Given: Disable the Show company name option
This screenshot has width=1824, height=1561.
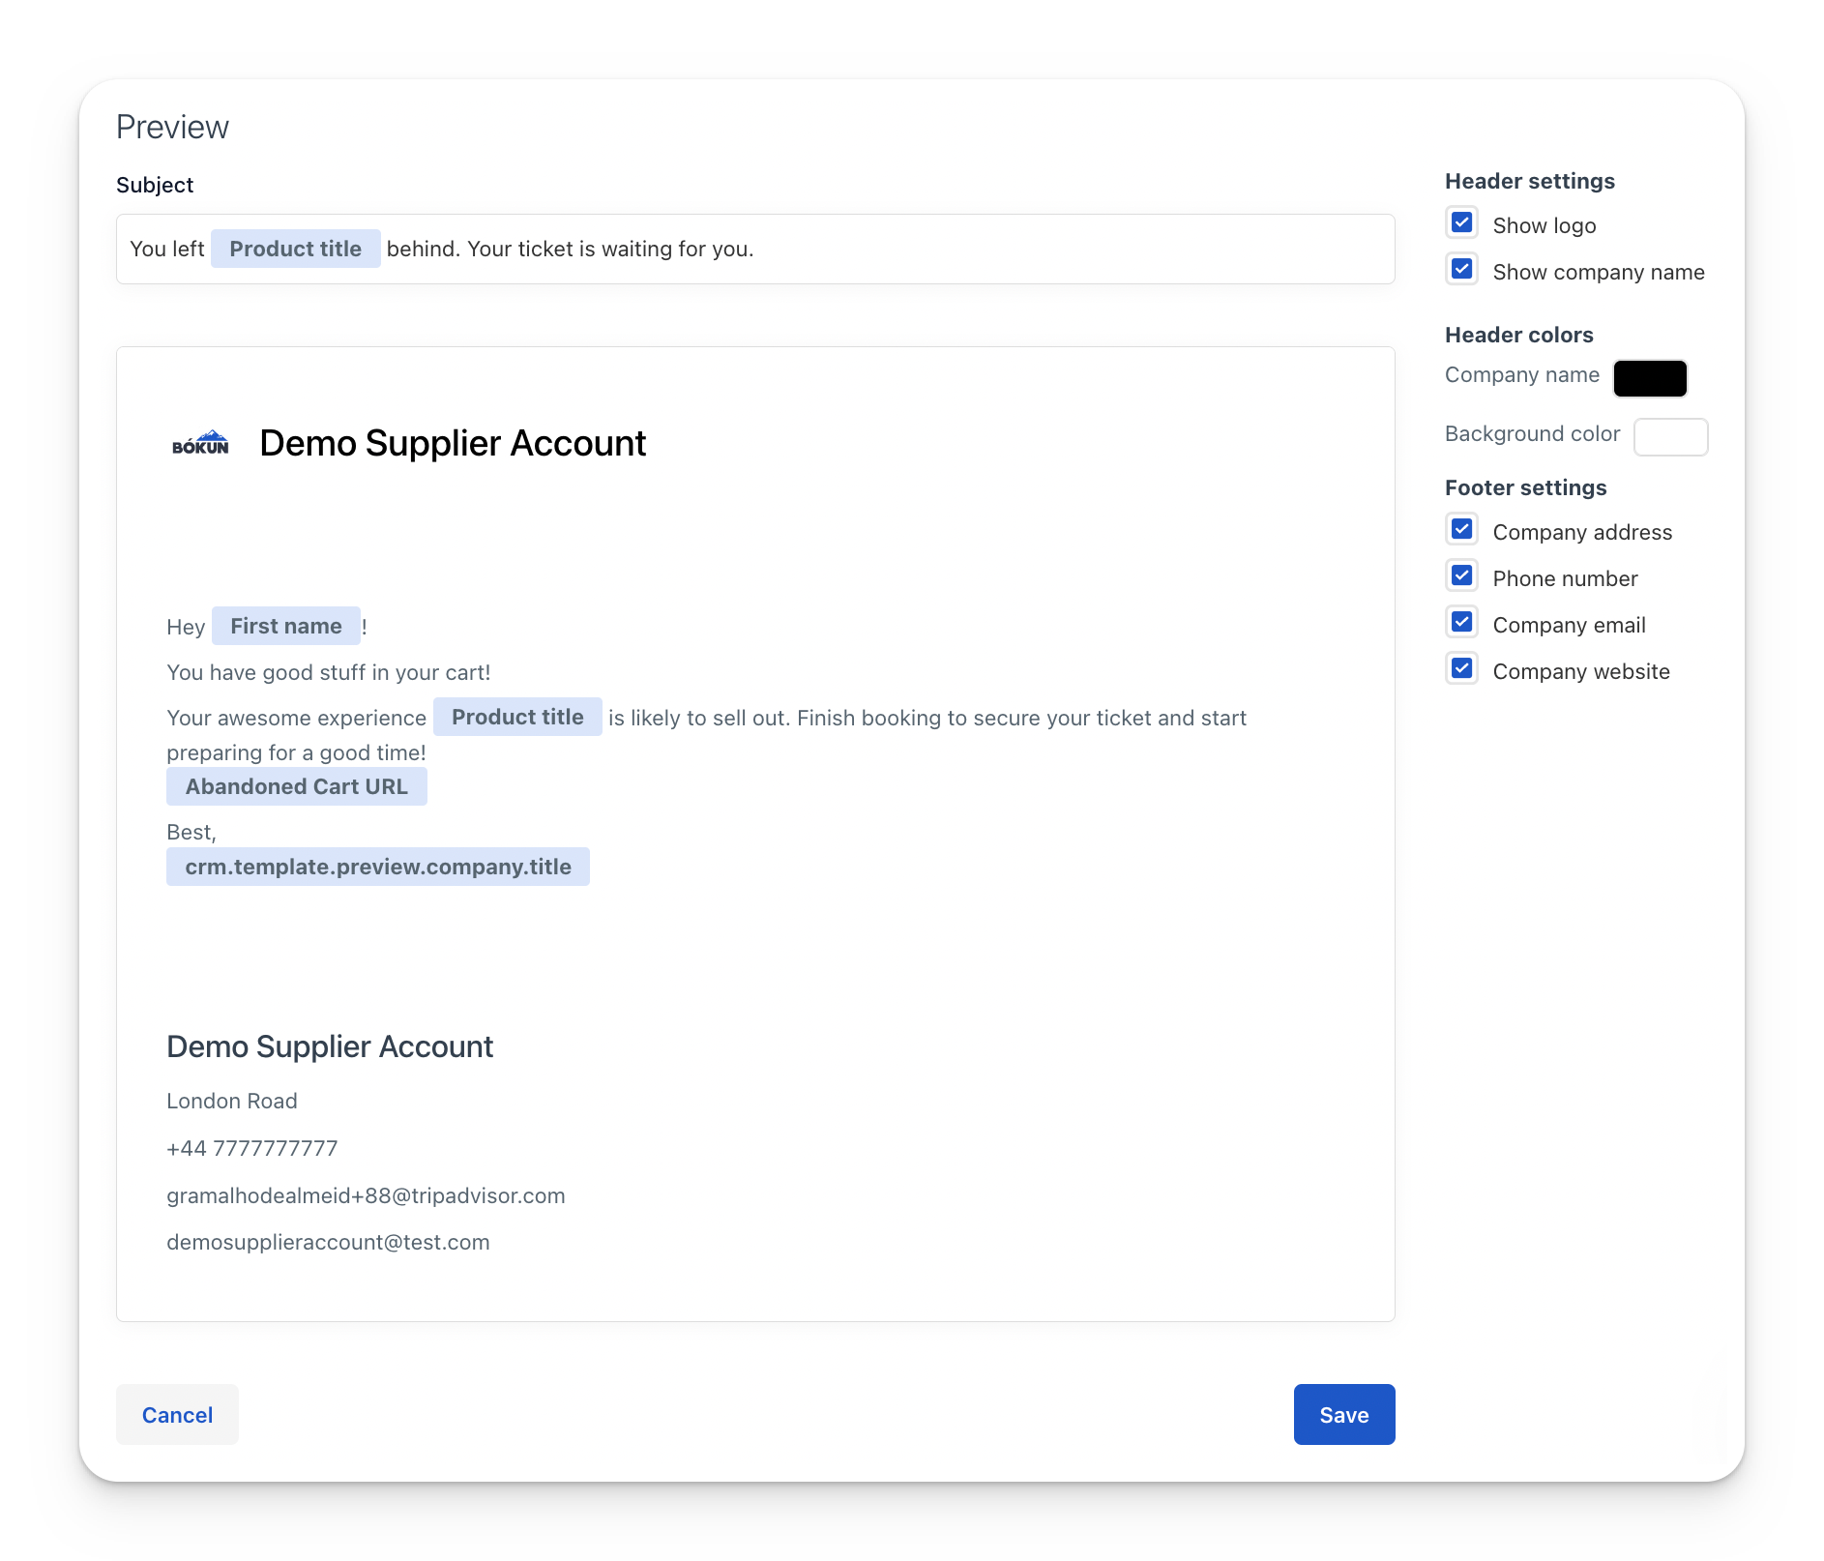Looking at the screenshot, I should tap(1462, 269).
